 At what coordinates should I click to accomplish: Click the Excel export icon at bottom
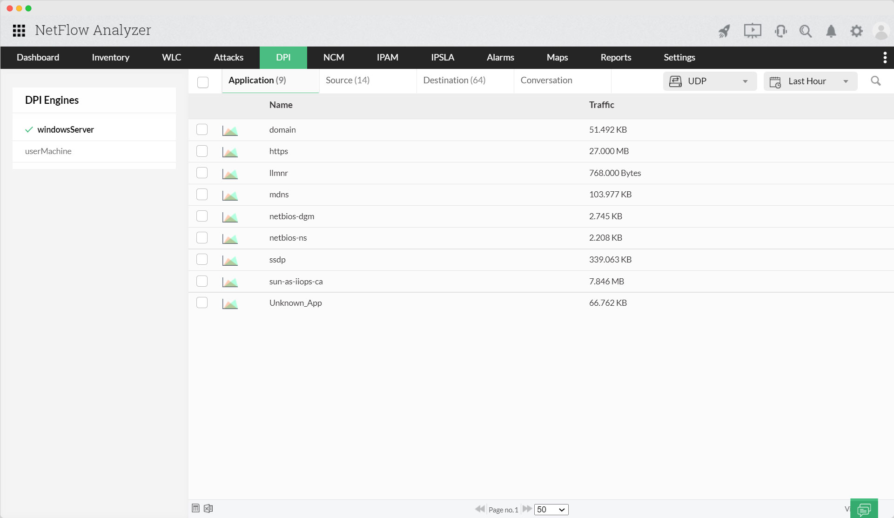click(x=208, y=508)
